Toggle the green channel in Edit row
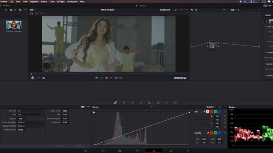The width and height of the screenshot is (273, 153). coord(215,112)
